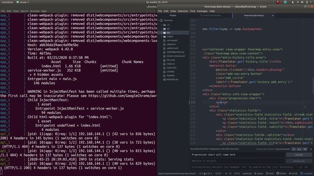Open the Activities overview
The width and height of the screenshot is (314, 176).
7,2
